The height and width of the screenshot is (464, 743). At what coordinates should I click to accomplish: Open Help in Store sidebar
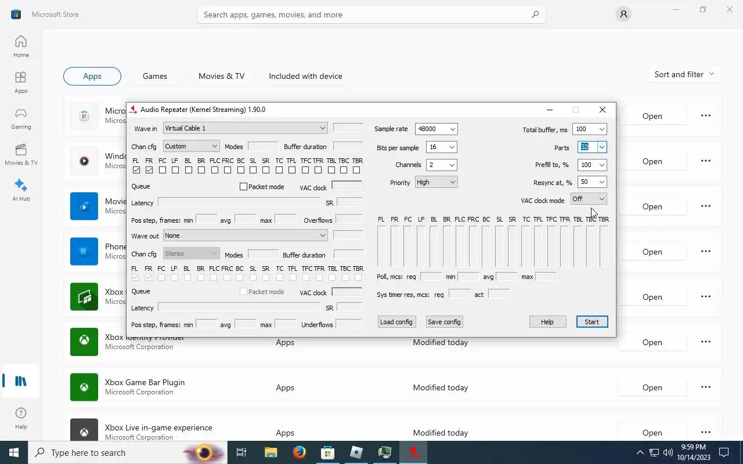pyautogui.click(x=21, y=418)
